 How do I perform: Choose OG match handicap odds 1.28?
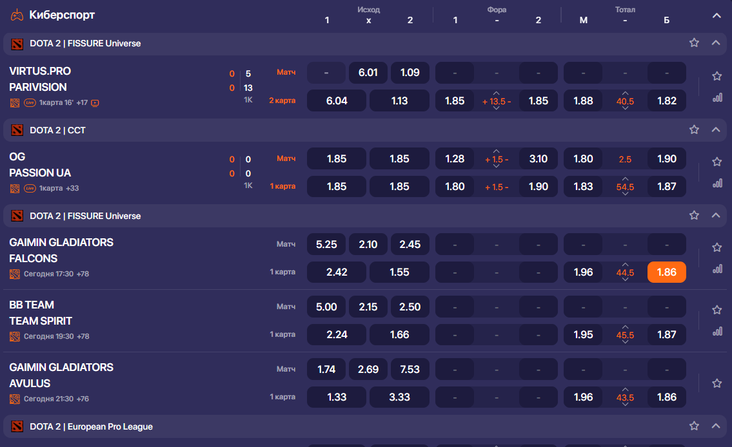point(455,159)
